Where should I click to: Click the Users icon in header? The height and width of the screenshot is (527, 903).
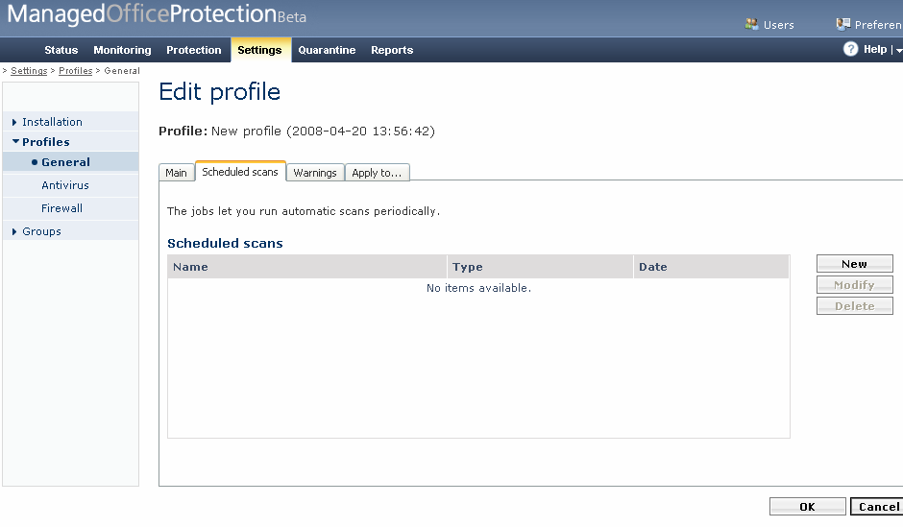tap(751, 24)
